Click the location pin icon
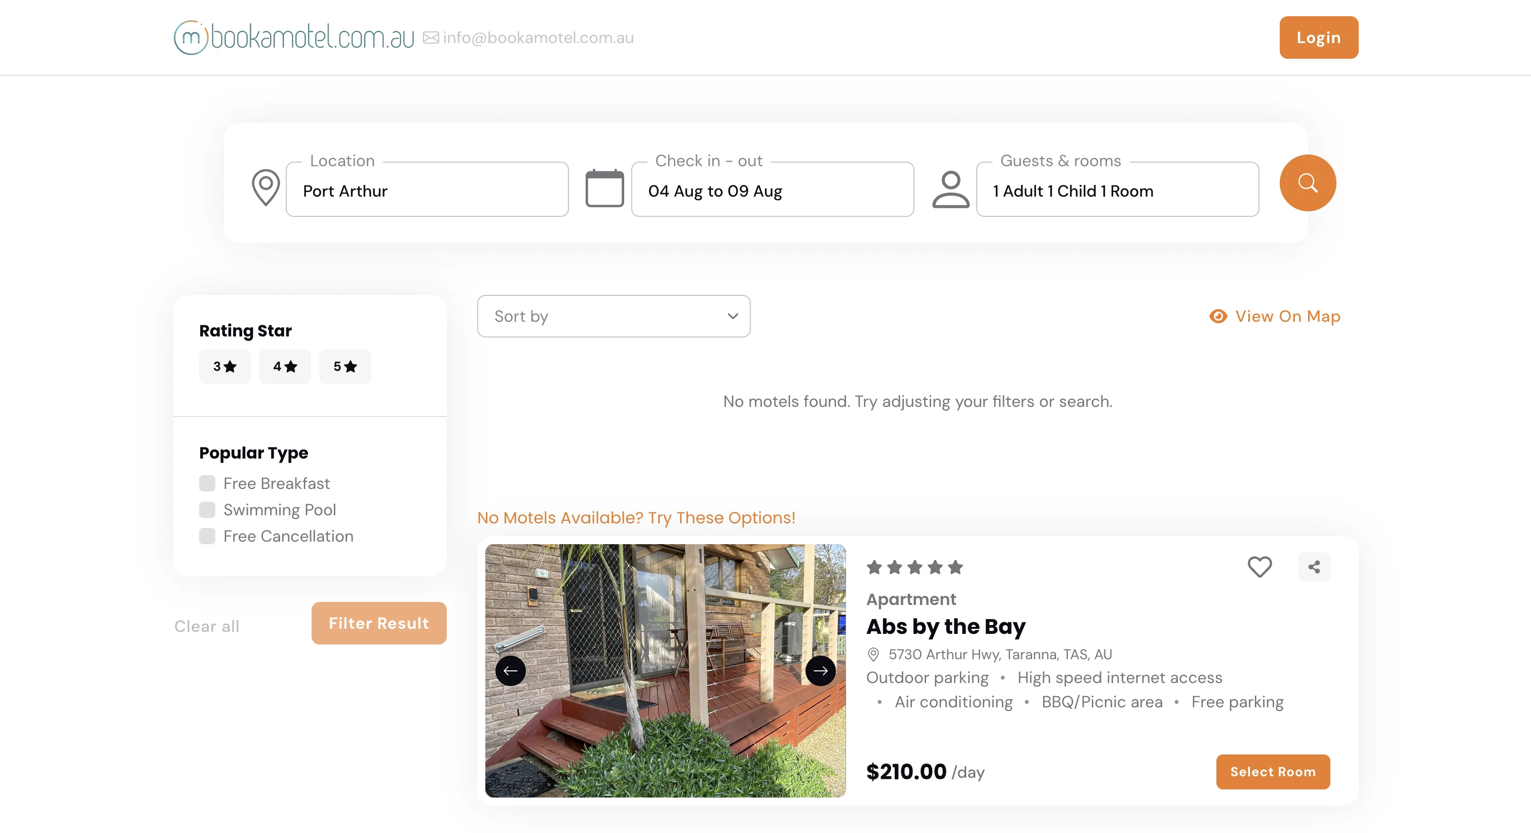This screenshot has height=833, width=1531. click(x=265, y=187)
